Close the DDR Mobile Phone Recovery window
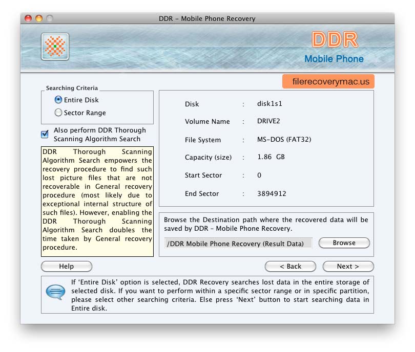 pos(28,18)
